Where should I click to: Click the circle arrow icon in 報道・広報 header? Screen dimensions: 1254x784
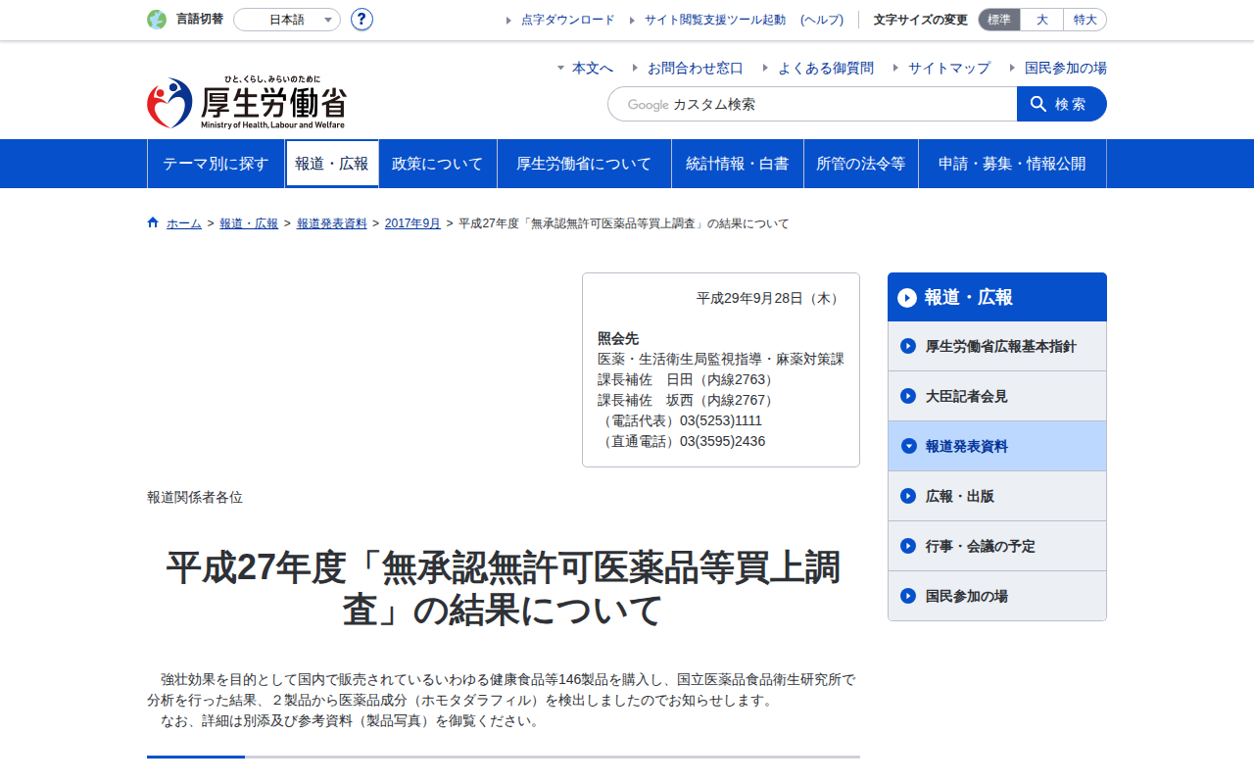coord(907,297)
